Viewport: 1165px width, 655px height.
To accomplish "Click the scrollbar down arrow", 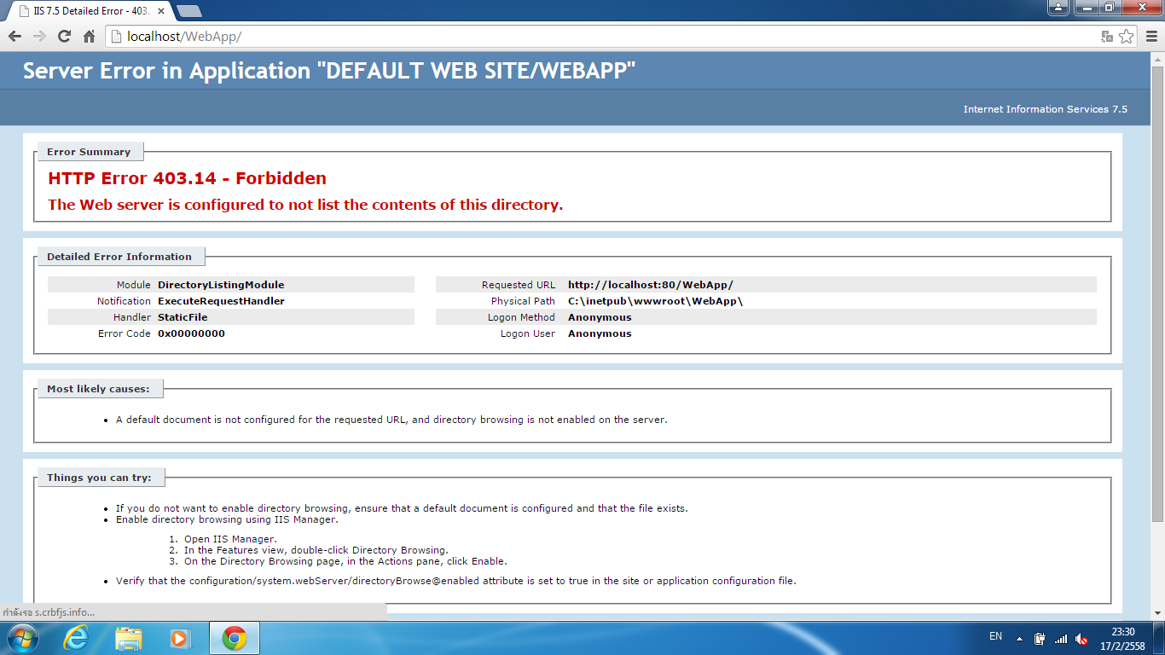I will pyautogui.click(x=1158, y=613).
